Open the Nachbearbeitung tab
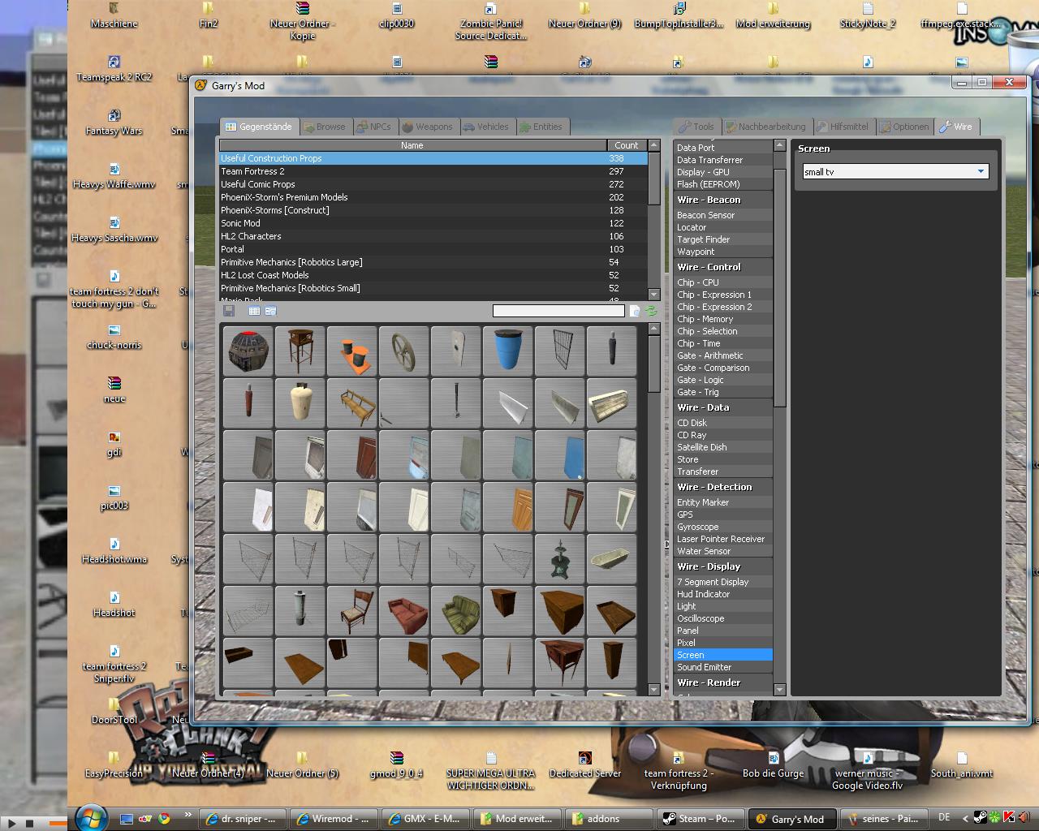 tap(765, 127)
